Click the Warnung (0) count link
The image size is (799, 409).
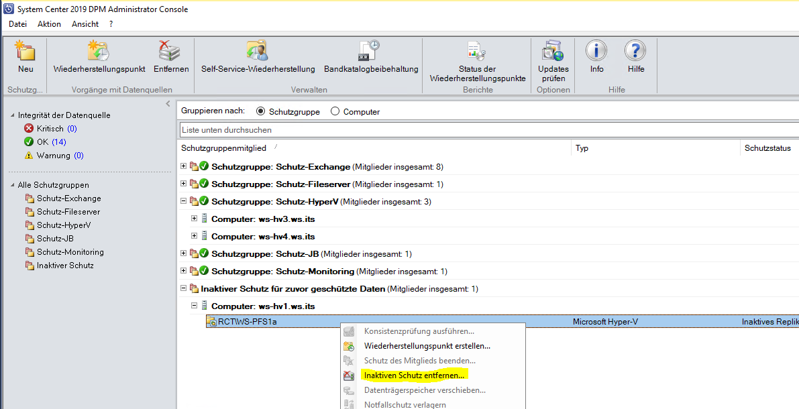(x=78, y=156)
